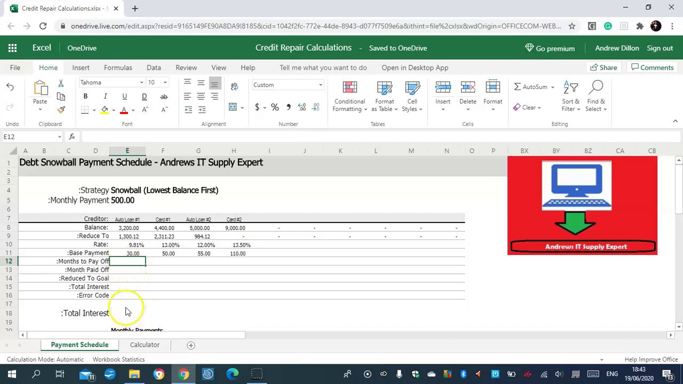
Task: Click Increase Decimal icon
Action: click(x=302, y=107)
